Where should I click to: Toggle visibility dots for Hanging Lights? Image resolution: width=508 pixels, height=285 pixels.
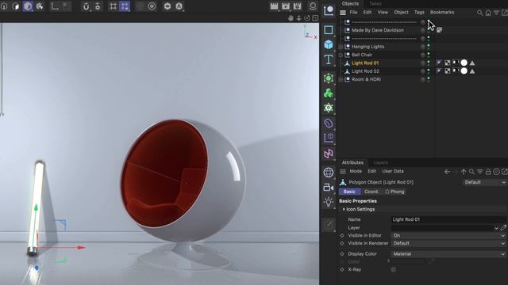[x=429, y=47]
